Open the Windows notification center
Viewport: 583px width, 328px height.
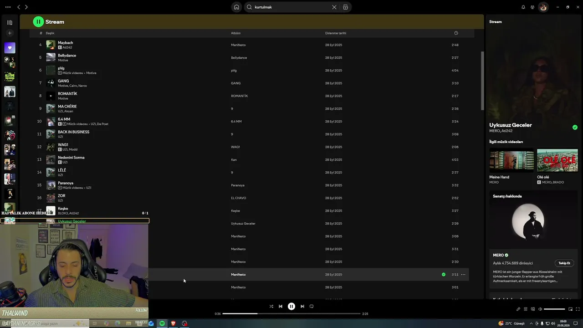[x=576, y=323]
